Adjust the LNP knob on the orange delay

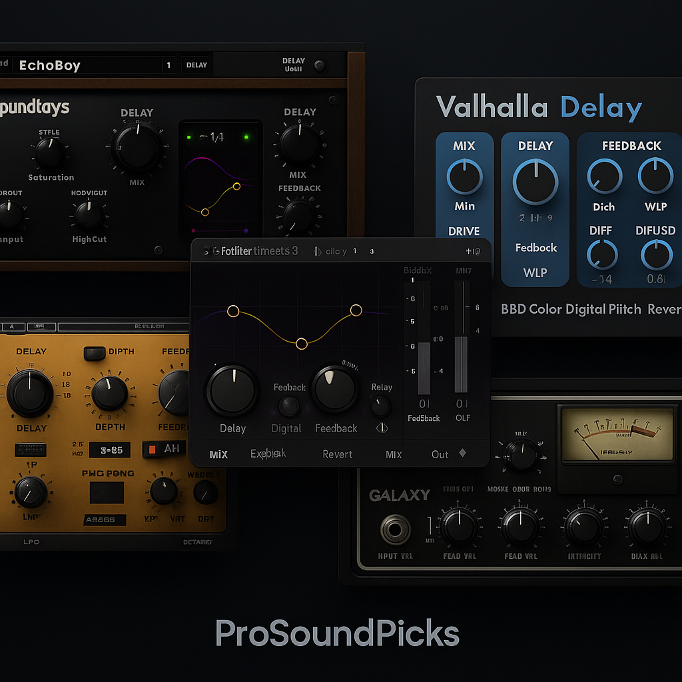click(31, 492)
